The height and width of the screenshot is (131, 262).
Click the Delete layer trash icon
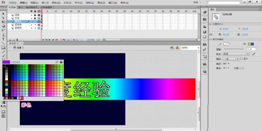point(17,40)
